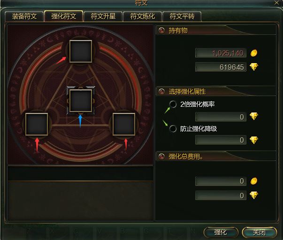Select the bottom-right rune slot
Viewport: 283px width, 240px height.
(124, 124)
